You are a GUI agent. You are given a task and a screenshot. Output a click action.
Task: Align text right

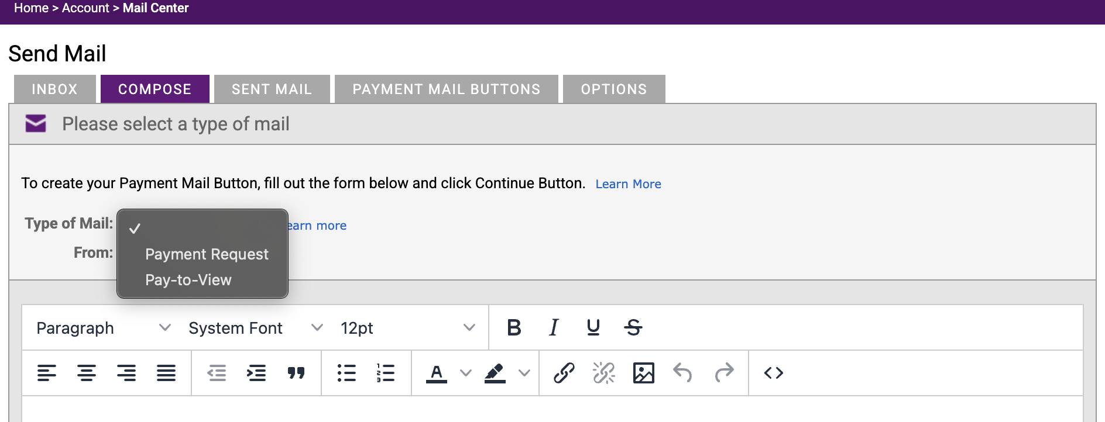click(126, 373)
